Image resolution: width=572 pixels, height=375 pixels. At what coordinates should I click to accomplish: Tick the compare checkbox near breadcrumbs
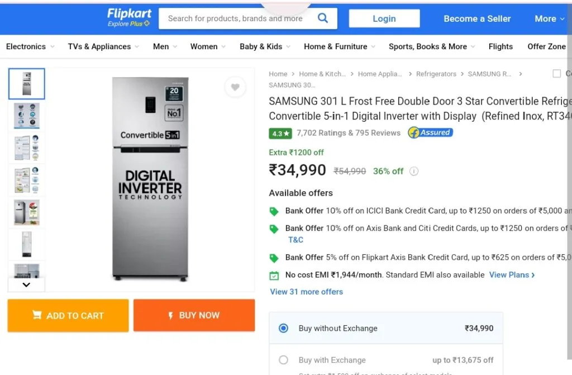557,74
